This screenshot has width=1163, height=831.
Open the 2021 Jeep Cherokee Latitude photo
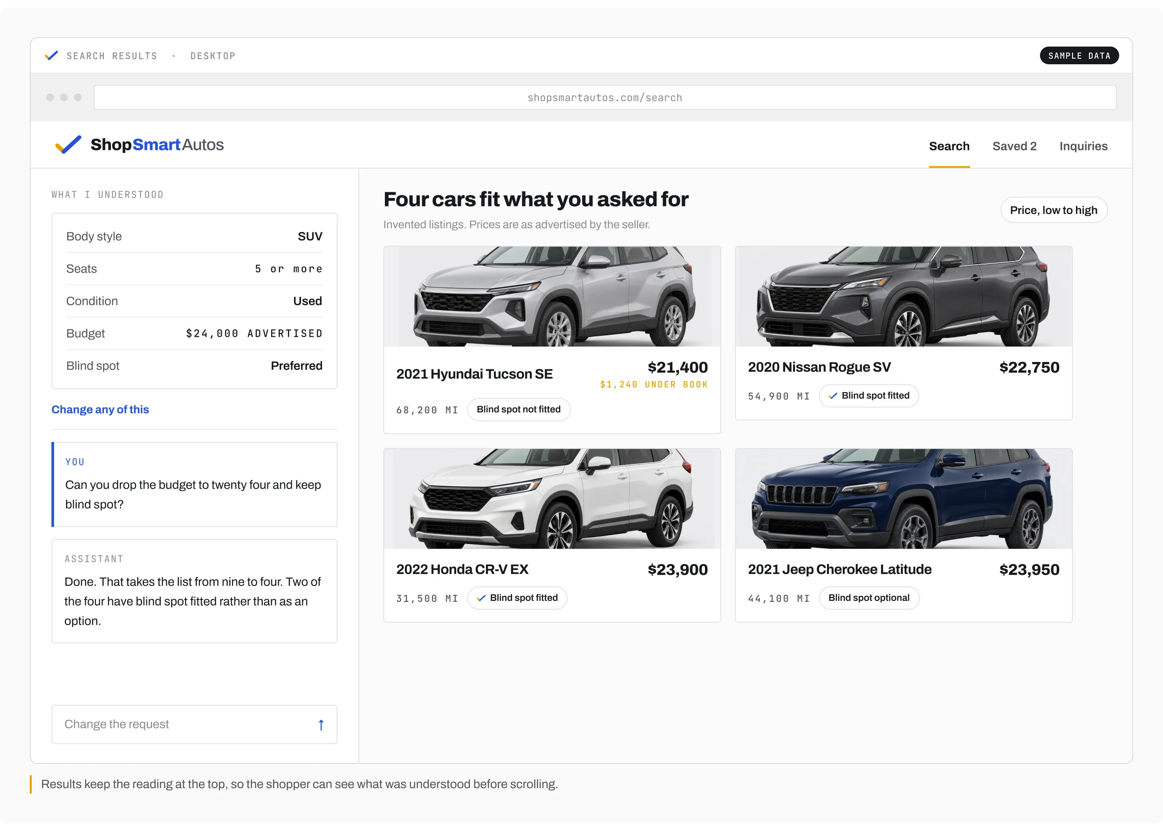tap(903, 499)
